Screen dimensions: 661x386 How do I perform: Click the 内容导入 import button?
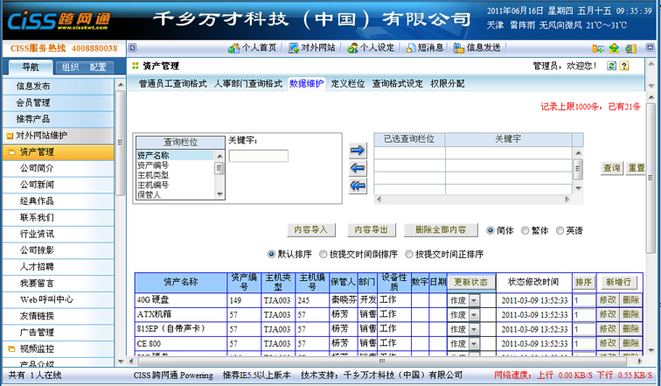tap(311, 230)
